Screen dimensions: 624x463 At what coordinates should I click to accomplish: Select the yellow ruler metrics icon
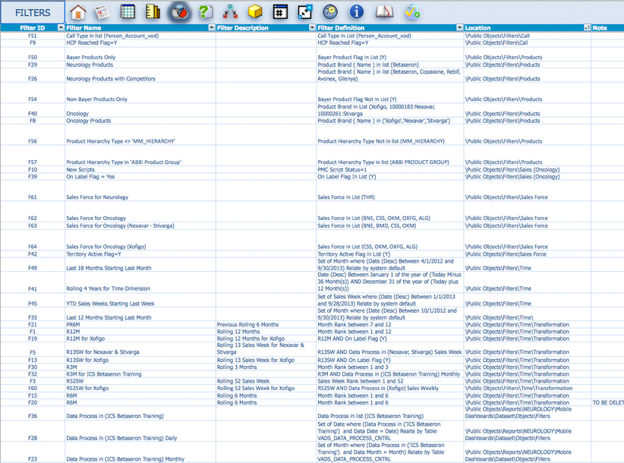(153, 12)
